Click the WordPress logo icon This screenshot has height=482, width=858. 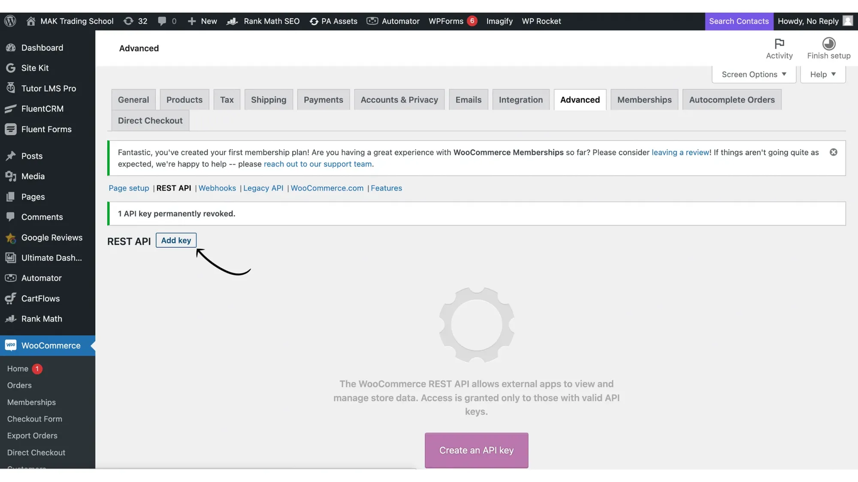(10, 21)
